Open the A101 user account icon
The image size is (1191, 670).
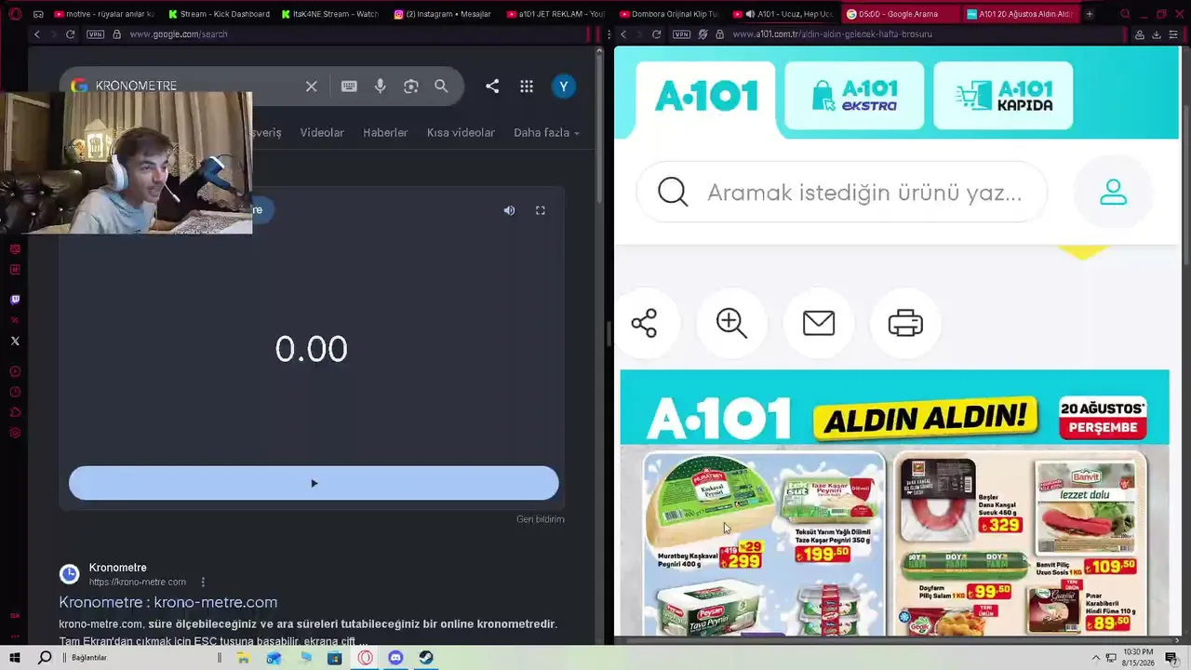tap(1113, 192)
